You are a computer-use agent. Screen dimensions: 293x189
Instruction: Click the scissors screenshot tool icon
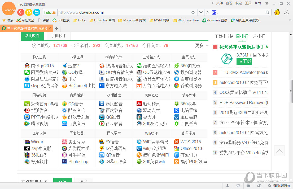[286, 12]
